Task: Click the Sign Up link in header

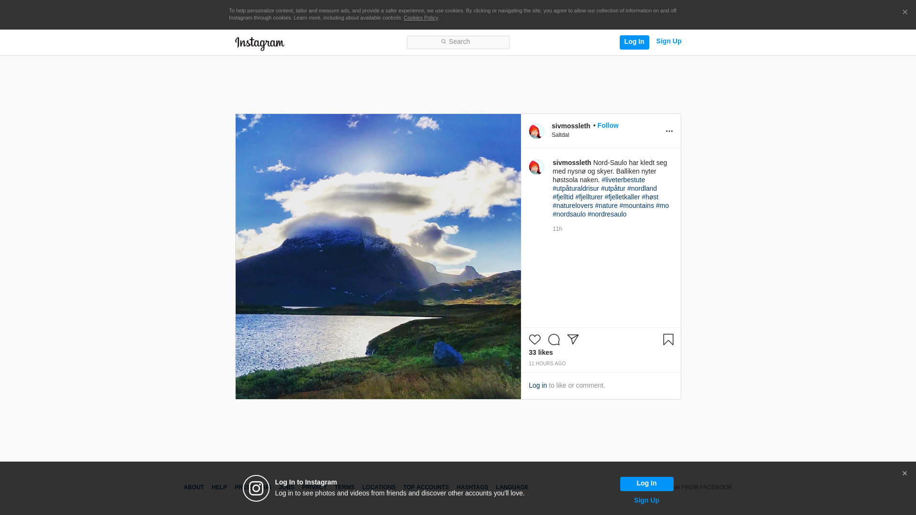Action: 668,41
